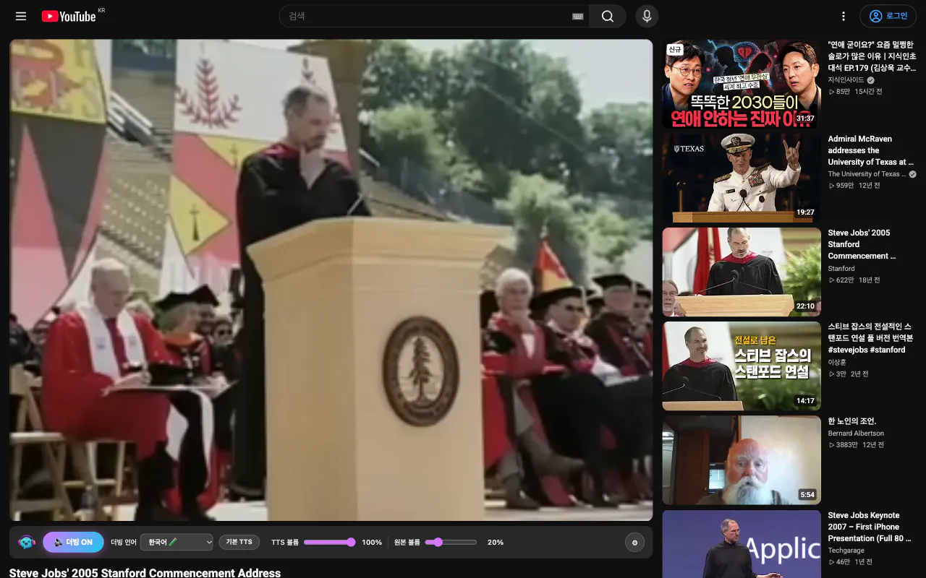Open the 이상훈 channel name
This screenshot has height=578, width=926.
click(837, 362)
